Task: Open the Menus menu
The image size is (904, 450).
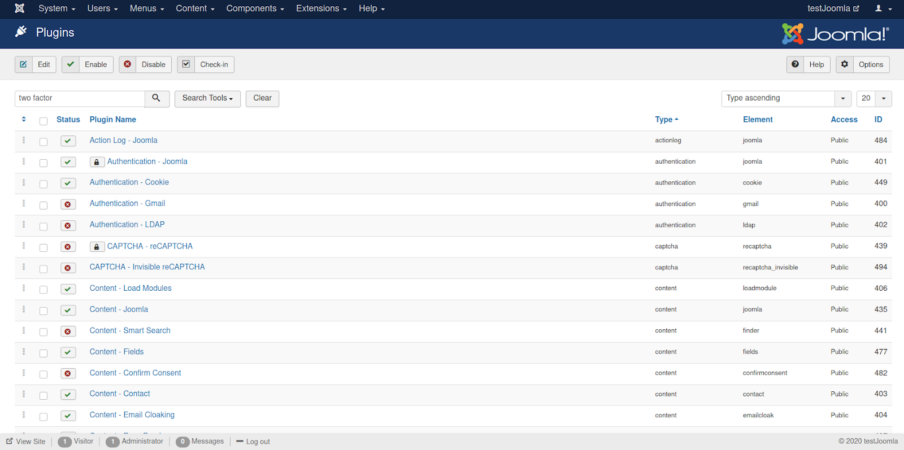Action: click(147, 8)
